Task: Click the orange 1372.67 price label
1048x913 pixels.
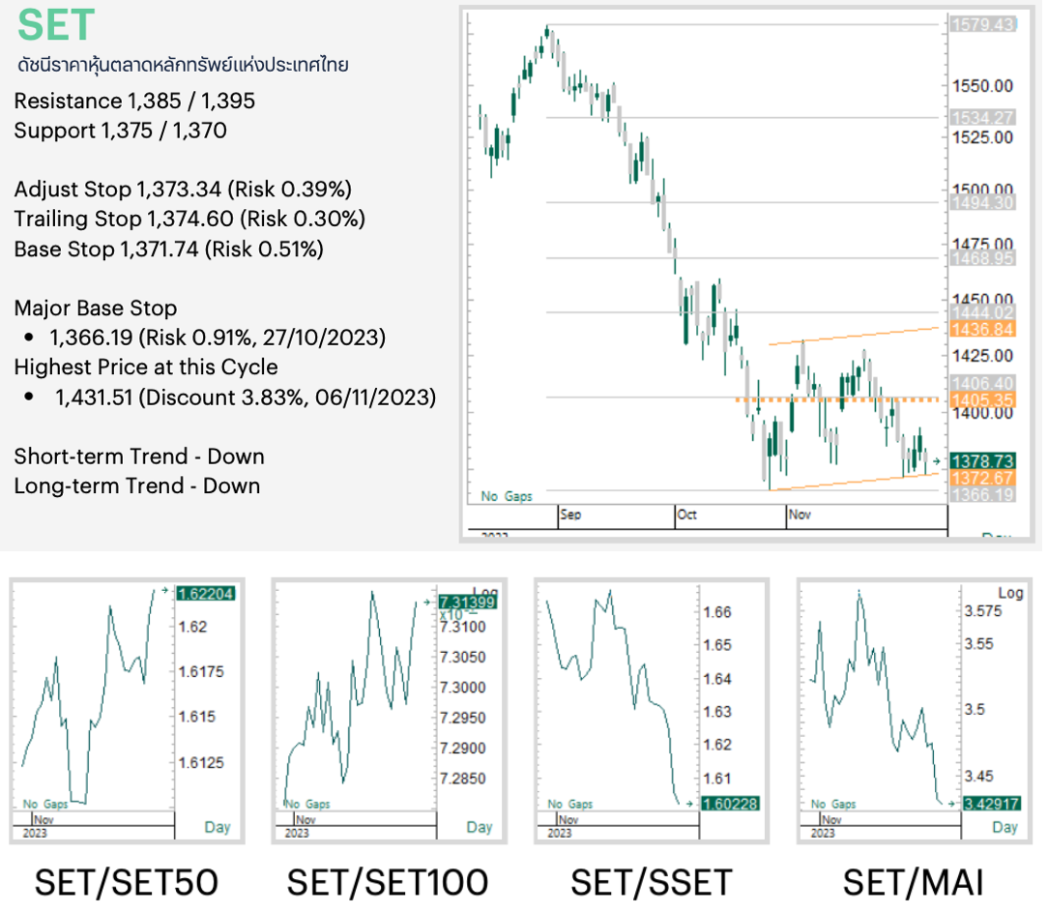Action: coord(982,478)
